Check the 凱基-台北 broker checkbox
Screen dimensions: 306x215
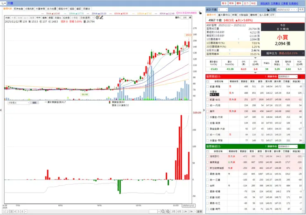pyautogui.click(x=208, y=99)
